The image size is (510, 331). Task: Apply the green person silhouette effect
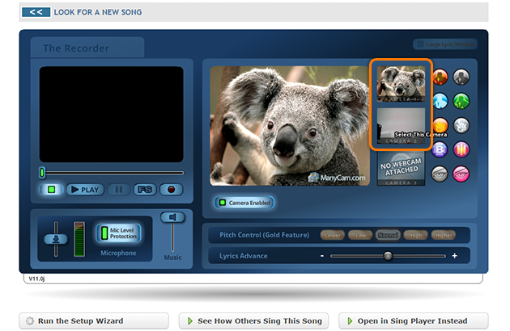pyautogui.click(x=461, y=101)
